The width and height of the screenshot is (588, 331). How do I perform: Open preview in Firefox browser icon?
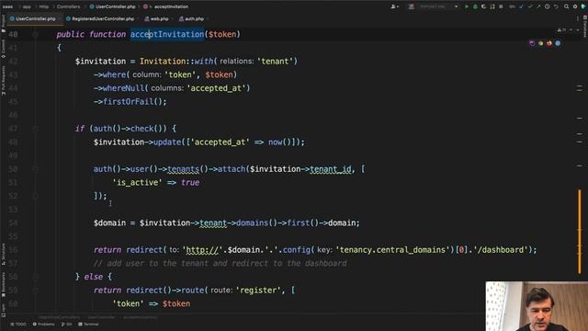click(549, 43)
